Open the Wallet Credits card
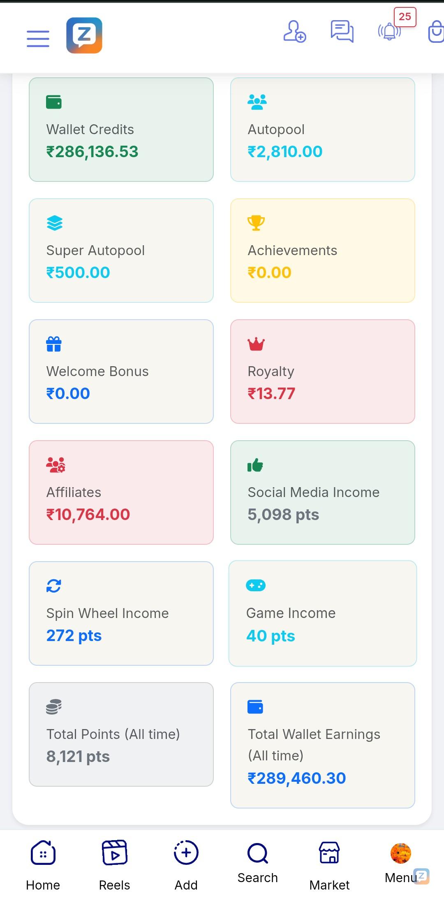444x899 pixels. click(x=121, y=129)
